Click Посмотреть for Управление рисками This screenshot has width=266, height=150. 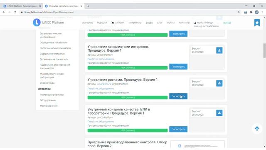pos(178,96)
